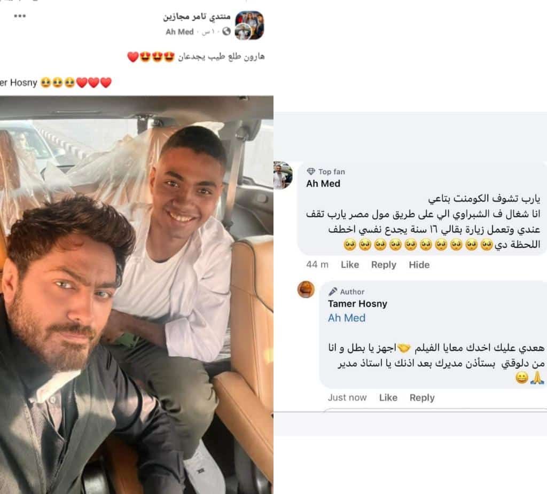Viewport: 547px width, 494px height.
Task: Open the three-dots post options menu
Action: click(20, 16)
